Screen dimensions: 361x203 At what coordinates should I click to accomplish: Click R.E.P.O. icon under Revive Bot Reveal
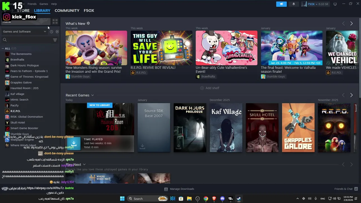tap(133, 72)
